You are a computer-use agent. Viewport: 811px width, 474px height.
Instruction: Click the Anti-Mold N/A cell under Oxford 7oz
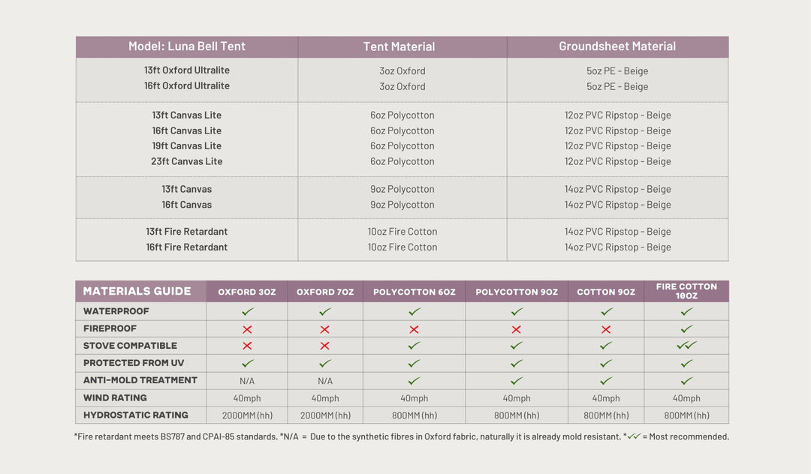pos(324,381)
